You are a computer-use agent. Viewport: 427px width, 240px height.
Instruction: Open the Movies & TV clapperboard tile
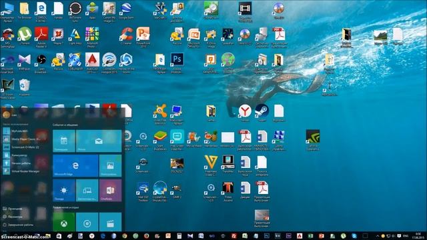[x=110, y=222]
